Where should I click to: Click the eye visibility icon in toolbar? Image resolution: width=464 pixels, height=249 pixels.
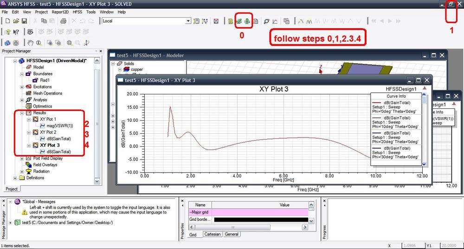[30, 32]
